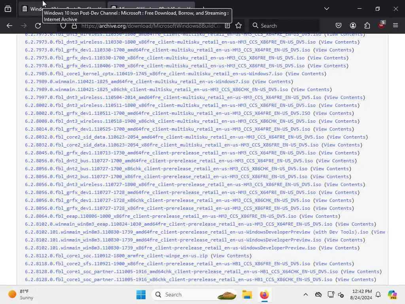Screen dimensions: 405x304
Task: Download 6.2.8118.0 fbl_core2_sfs x86fre iso
Action: pyautogui.click(x=167, y=264)
